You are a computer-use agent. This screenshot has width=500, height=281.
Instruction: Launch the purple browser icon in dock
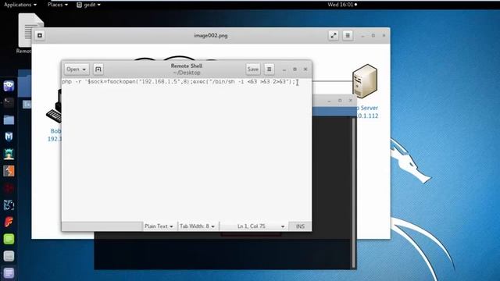pos(9,86)
